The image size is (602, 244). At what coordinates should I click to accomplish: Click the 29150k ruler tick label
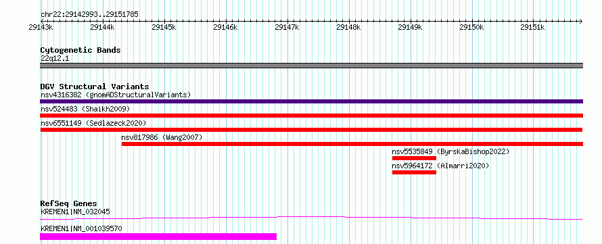[x=471, y=28]
